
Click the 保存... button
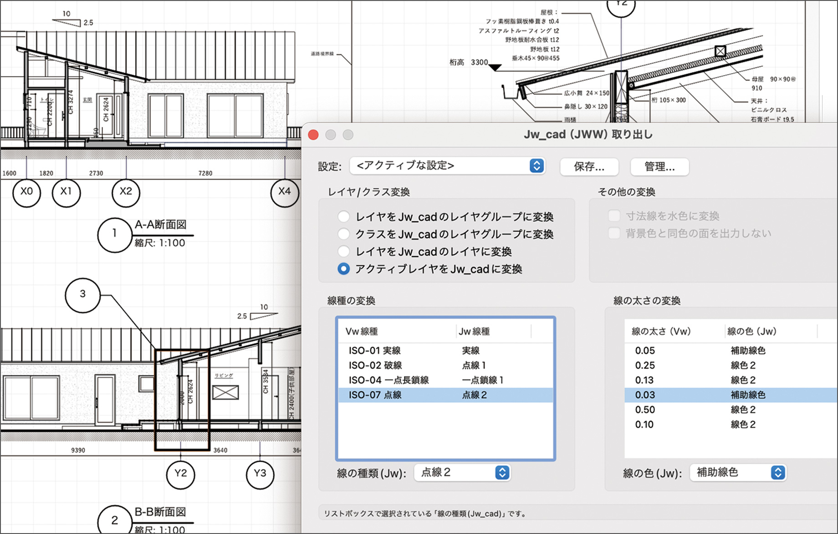pos(589,166)
